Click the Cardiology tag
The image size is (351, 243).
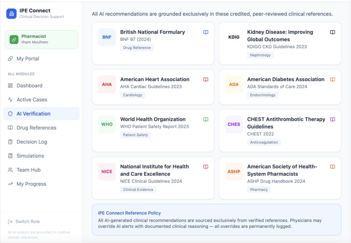pos(132,95)
